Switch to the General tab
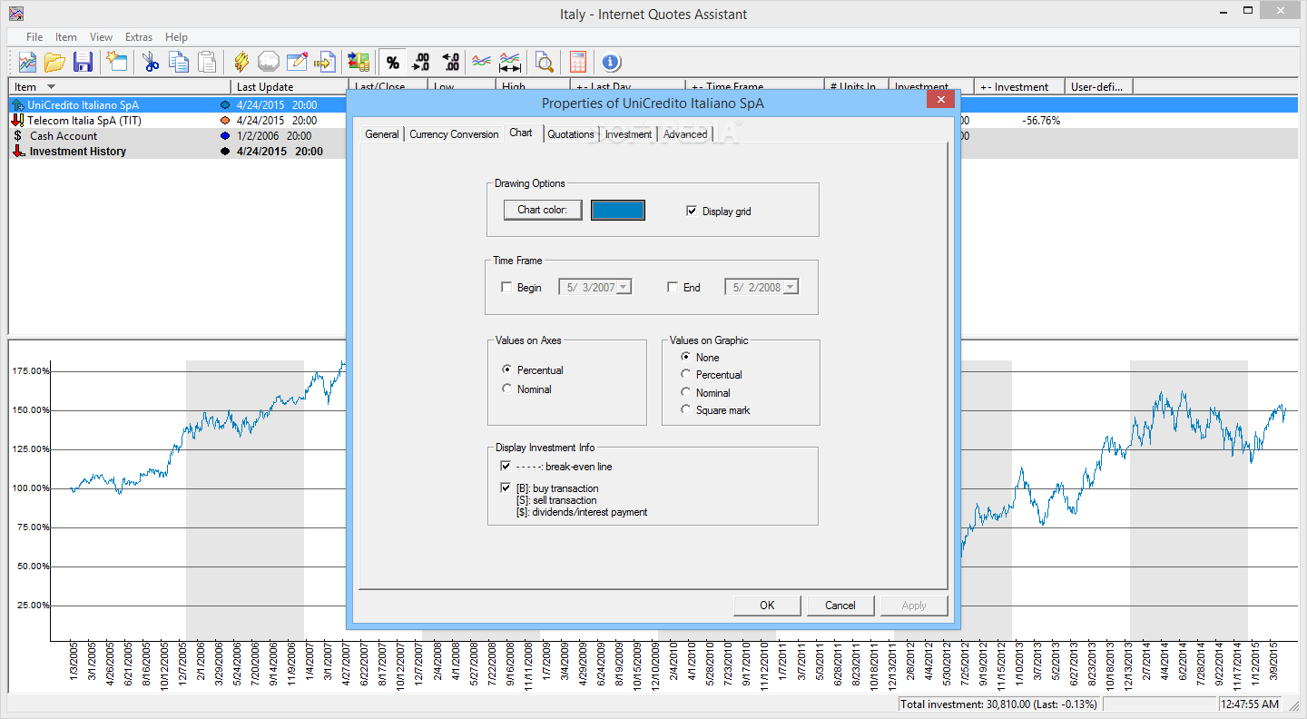1307x719 pixels. click(382, 134)
